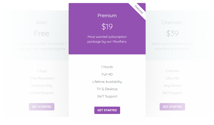The image size is (214, 125).
Task: Select Any Device feature line
Action: point(172,86)
